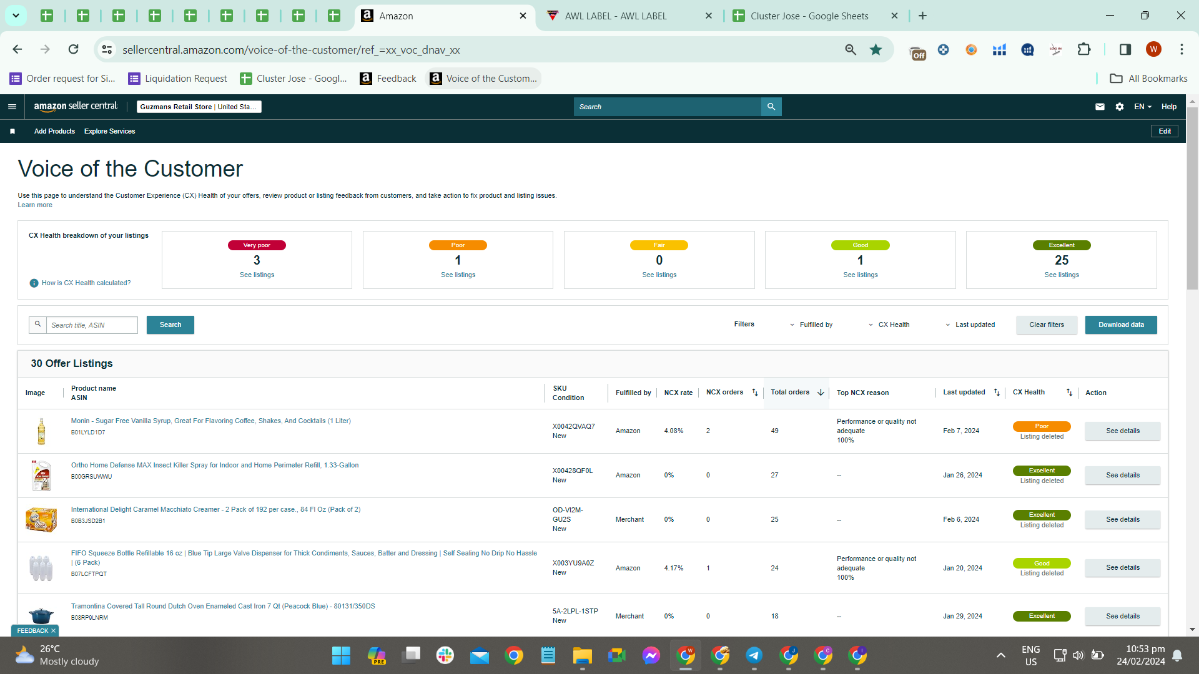The image size is (1199, 674).
Task: Open the Ortho Home Defense product link
Action: pos(215,466)
